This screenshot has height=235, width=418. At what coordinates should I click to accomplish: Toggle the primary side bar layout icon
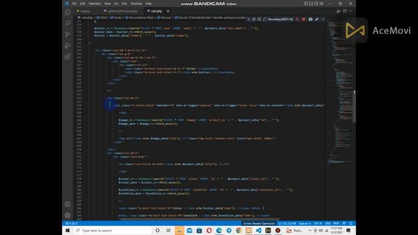(306, 3)
